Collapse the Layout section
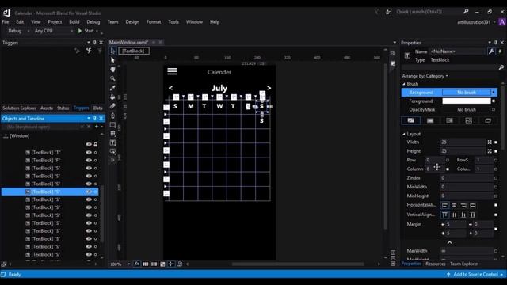507x285 pixels. 404,134
